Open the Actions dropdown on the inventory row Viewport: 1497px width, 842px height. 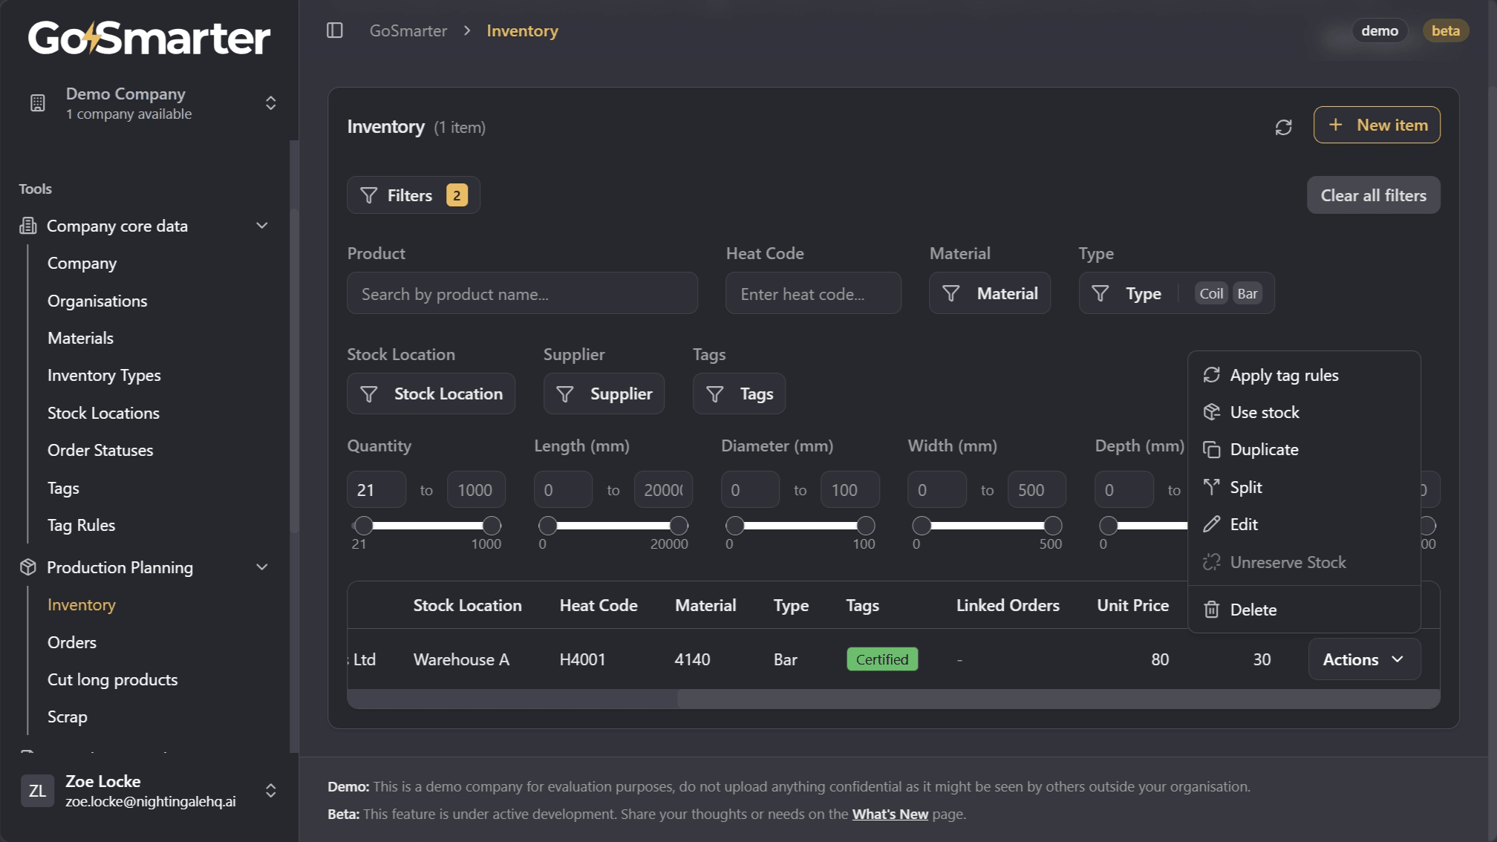[x=1364, y=659]
